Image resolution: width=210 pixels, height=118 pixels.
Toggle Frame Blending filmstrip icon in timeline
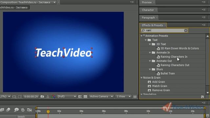pos(2,110)
